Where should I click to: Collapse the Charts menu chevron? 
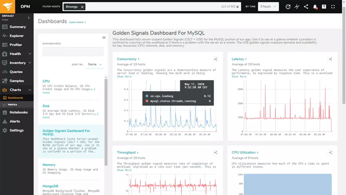click(x=30, y=90)
